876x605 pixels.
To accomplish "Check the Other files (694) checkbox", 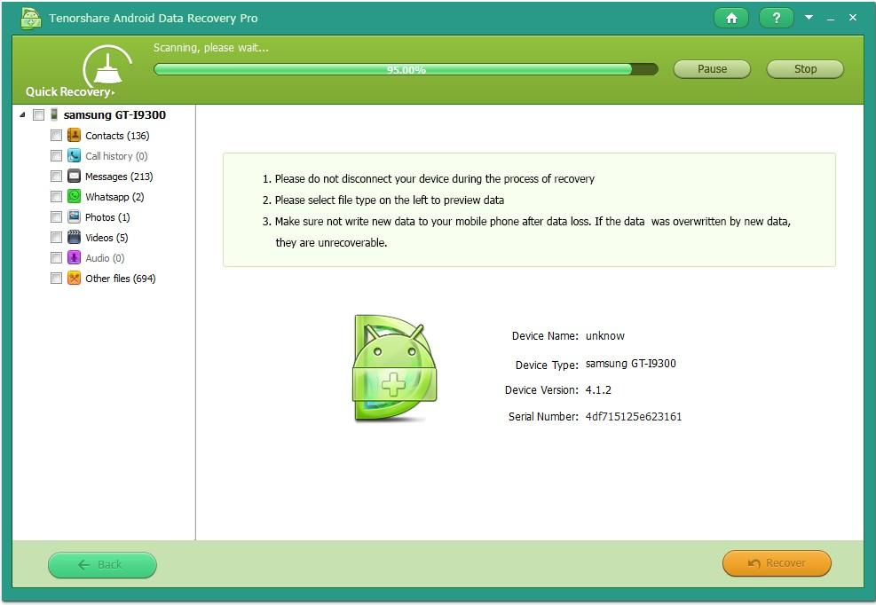I will click(57, 279).
